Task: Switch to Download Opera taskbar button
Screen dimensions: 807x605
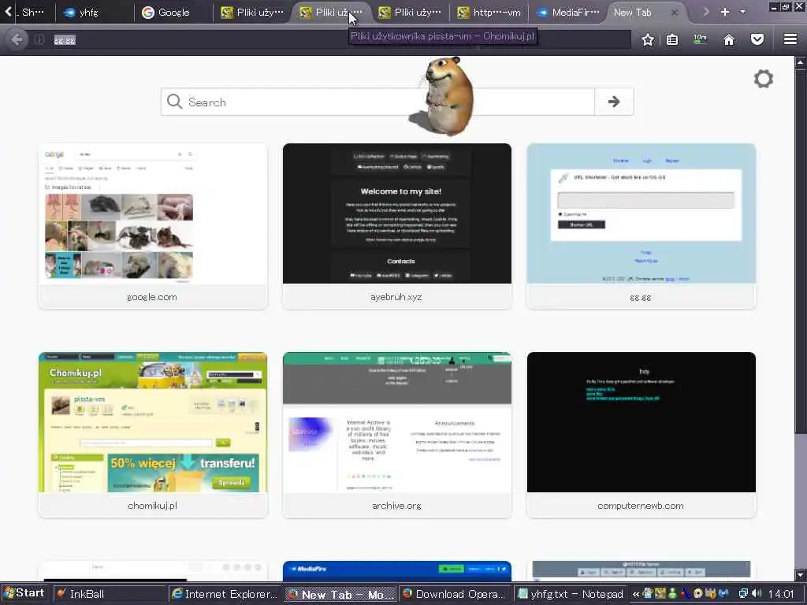Action: pyautogui.click(x=456, y=594)
